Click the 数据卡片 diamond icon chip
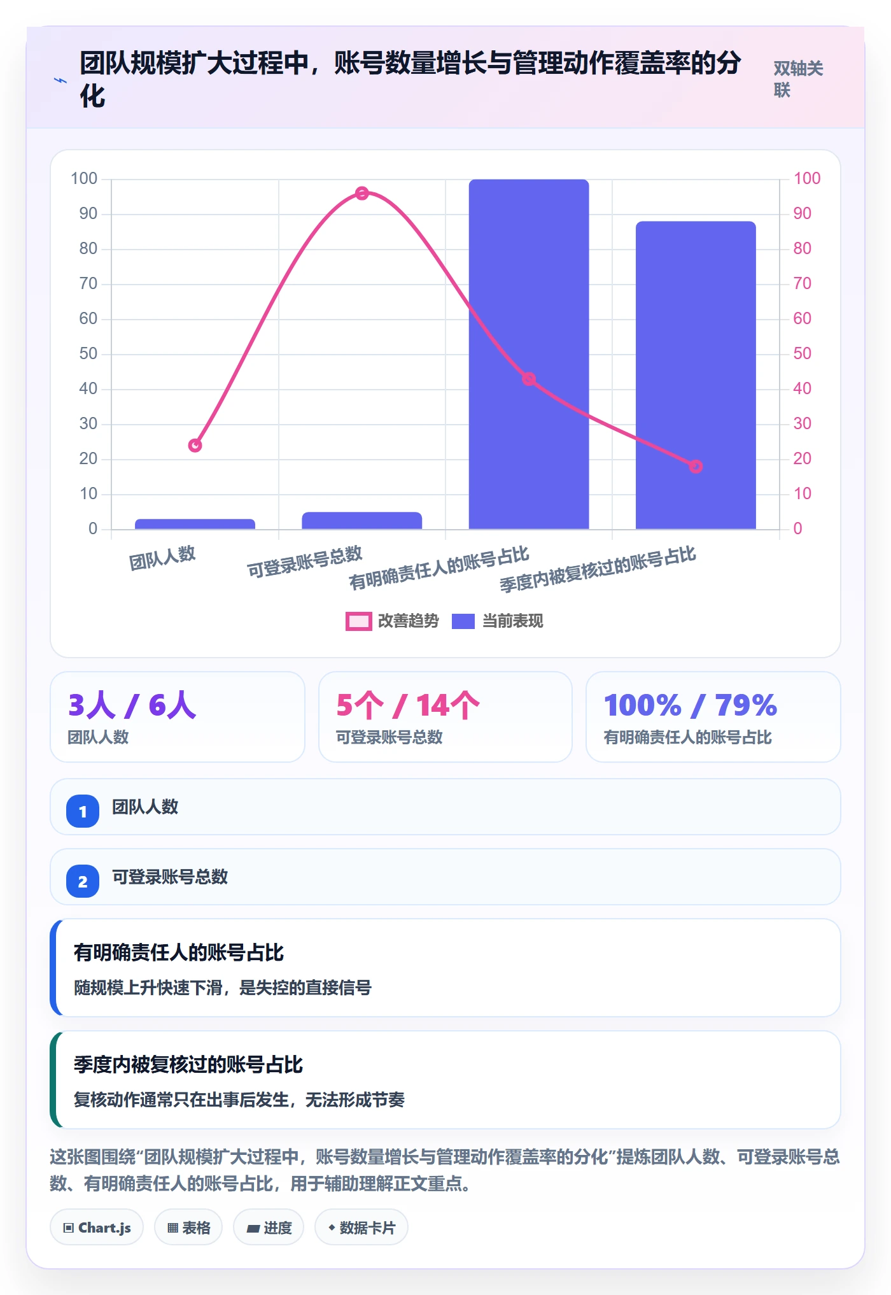891x1295 pixels. click(361, 1228)
